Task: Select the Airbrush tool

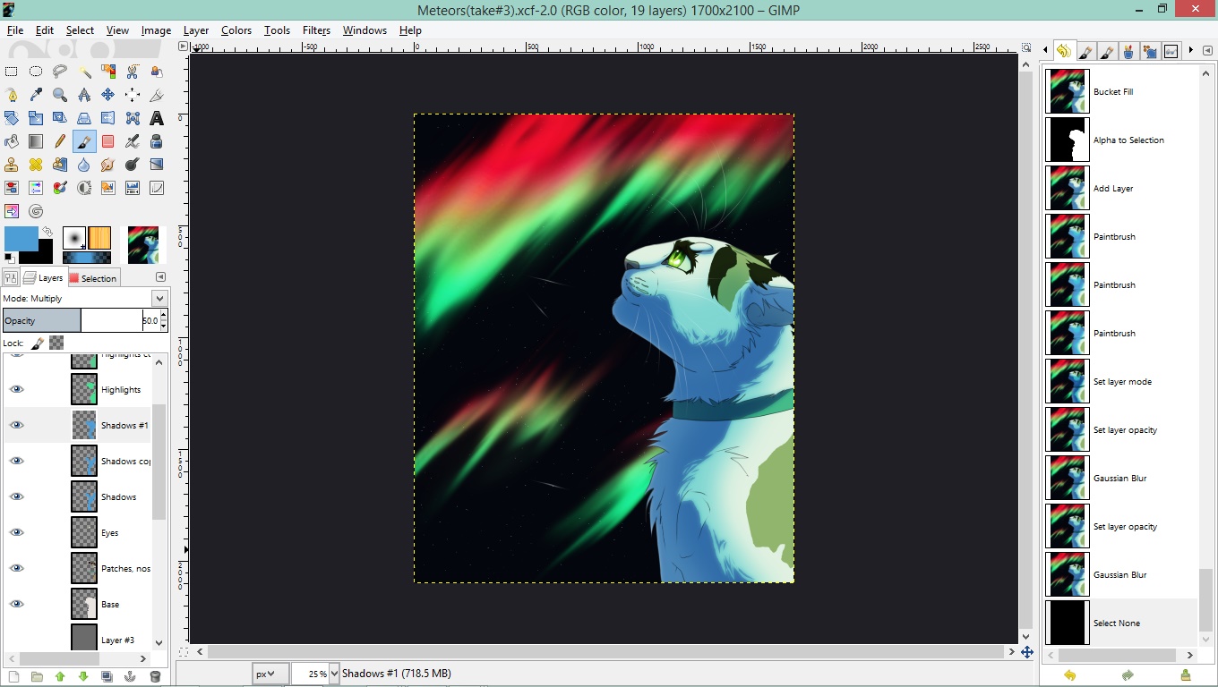Action: [133, 141]
